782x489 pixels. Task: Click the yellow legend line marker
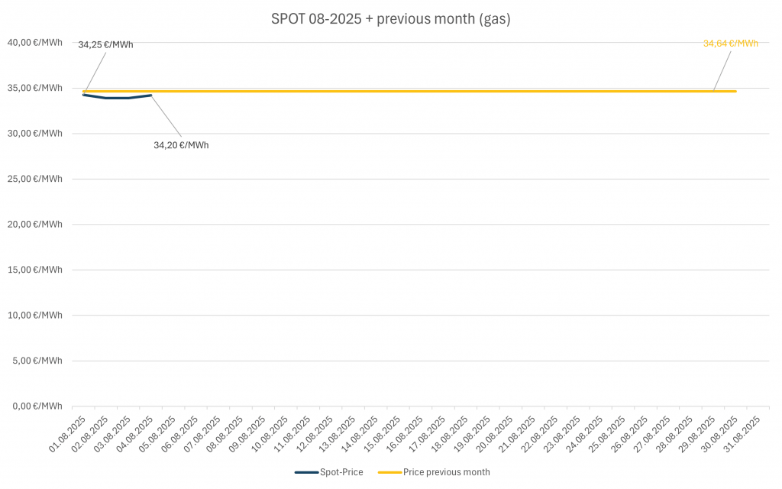pos(389,472)
